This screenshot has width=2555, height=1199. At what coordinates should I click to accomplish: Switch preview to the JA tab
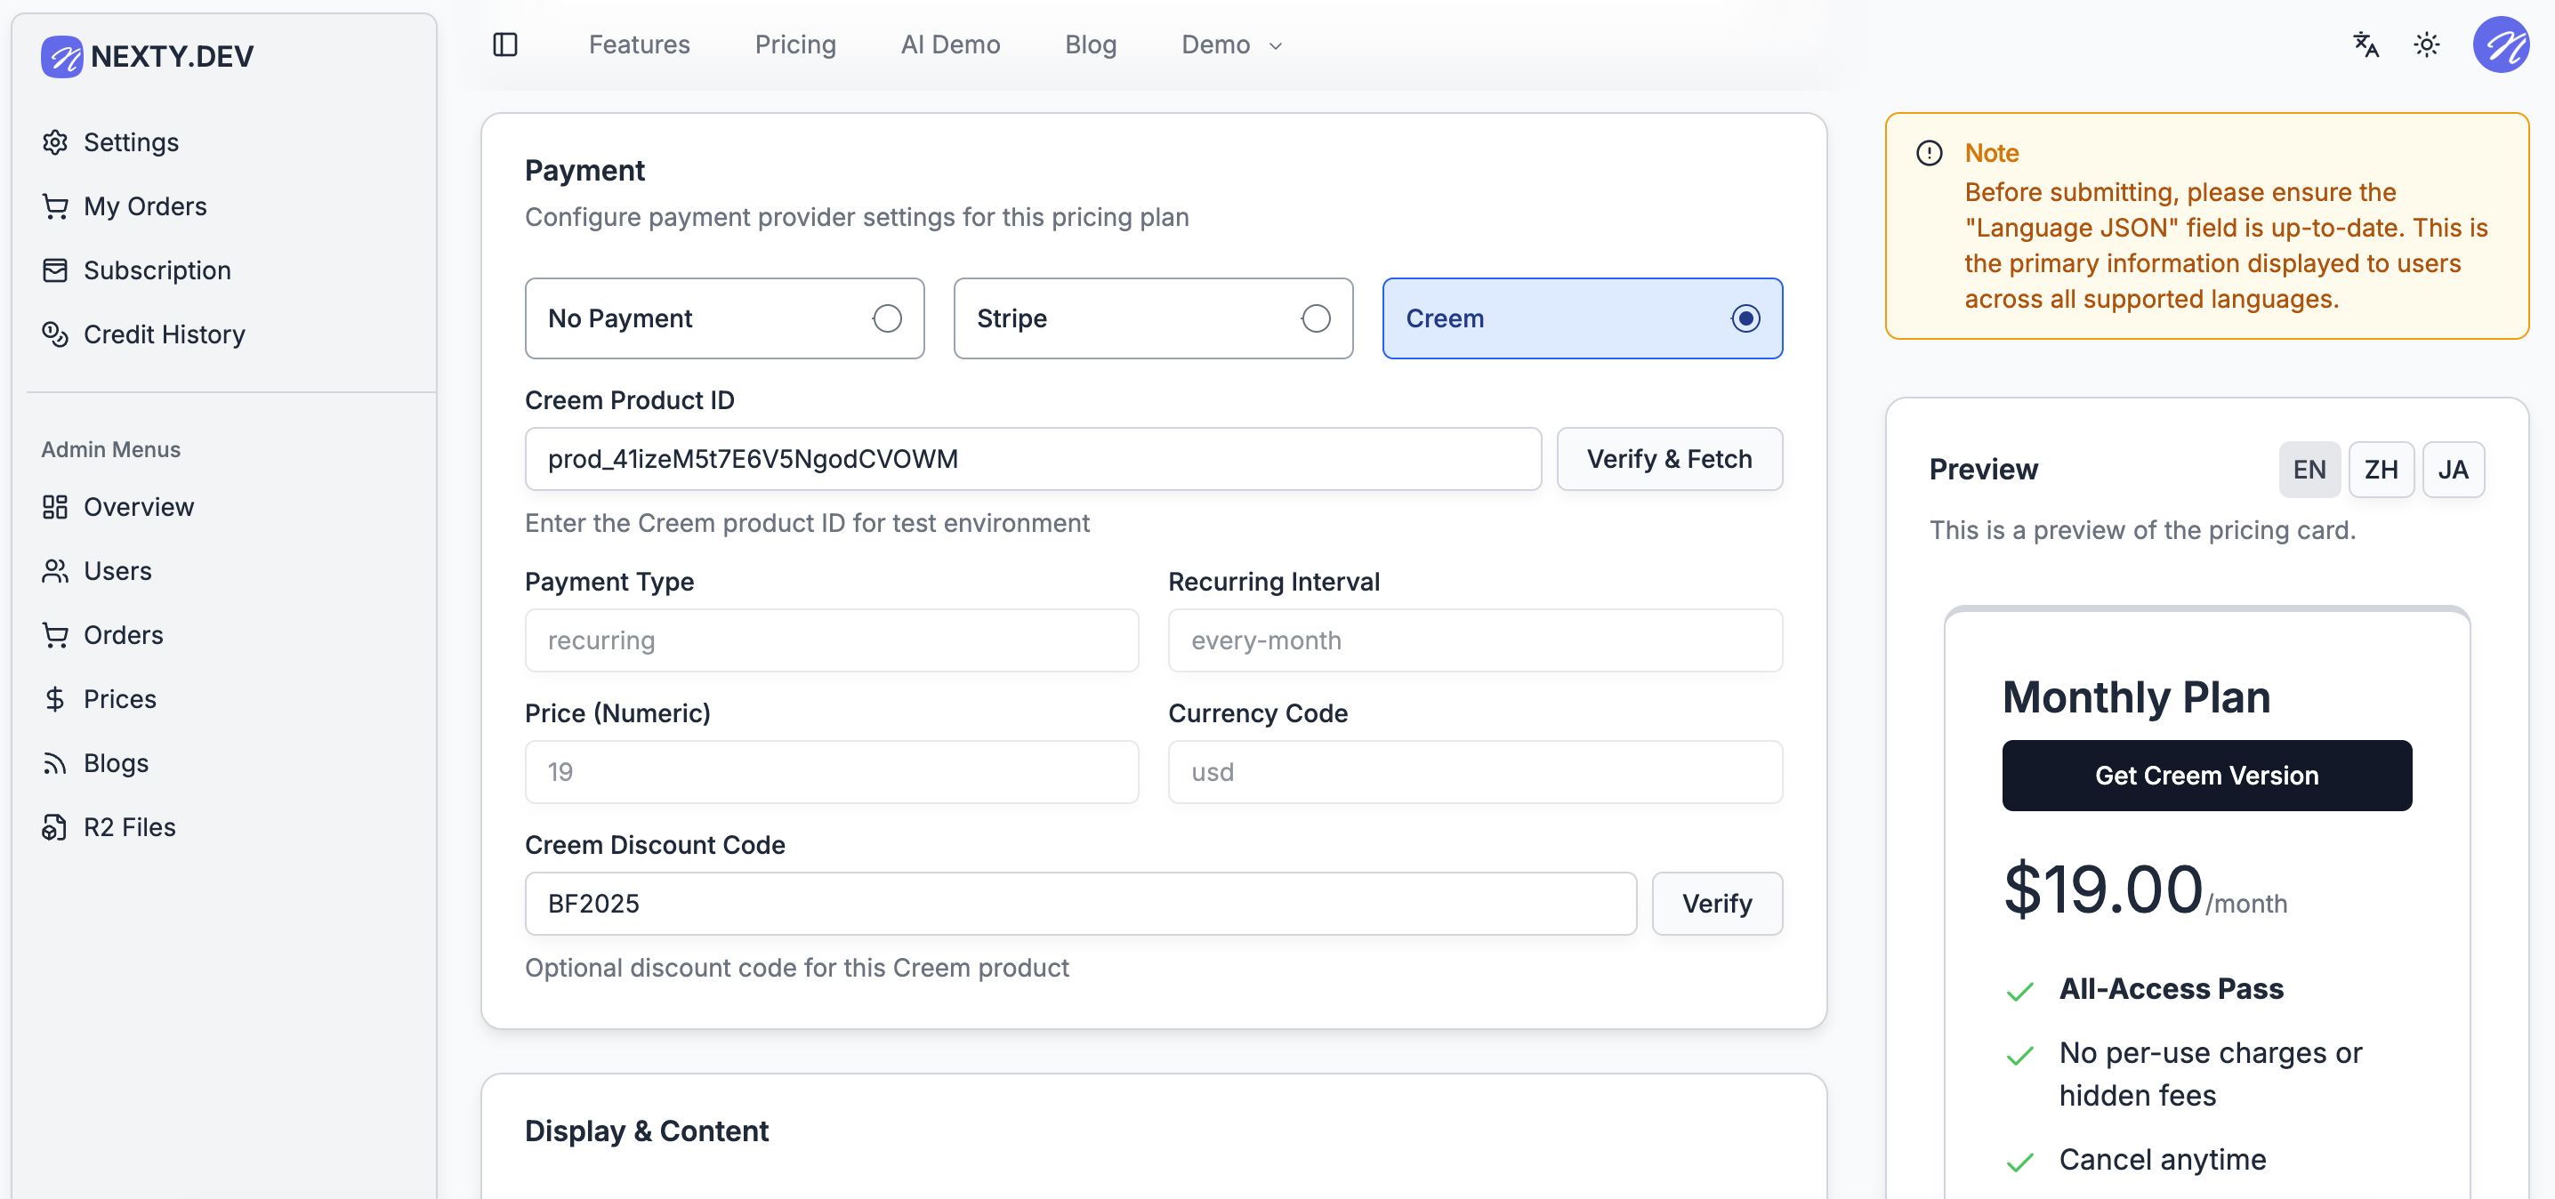click(2452, 469)
